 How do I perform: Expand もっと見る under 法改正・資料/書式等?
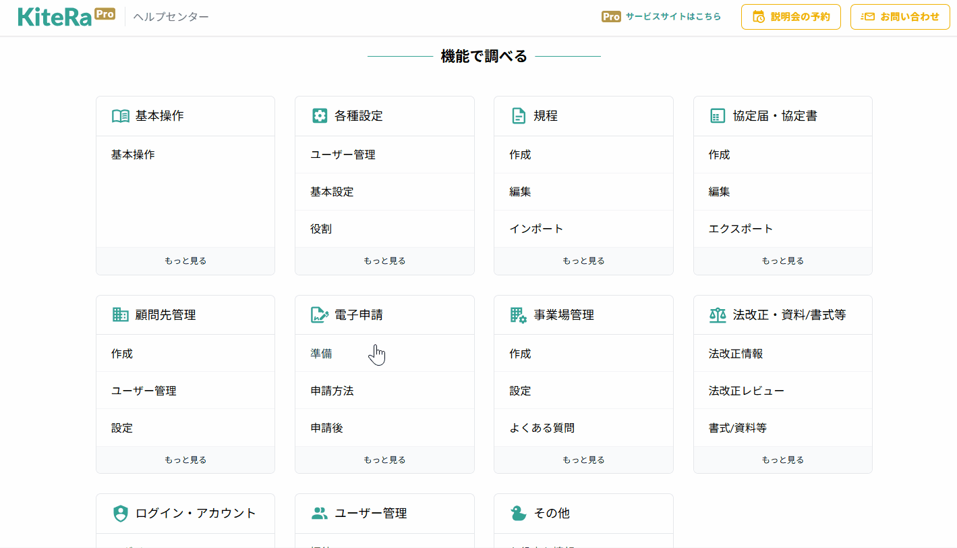(x=783, y=460)
